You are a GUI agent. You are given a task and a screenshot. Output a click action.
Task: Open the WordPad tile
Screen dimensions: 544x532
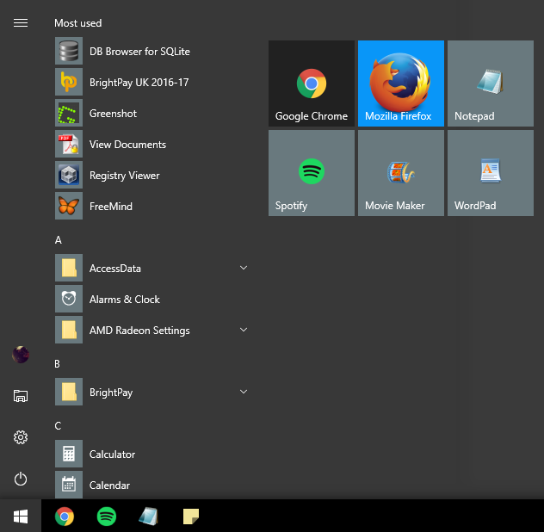(491, 173)
